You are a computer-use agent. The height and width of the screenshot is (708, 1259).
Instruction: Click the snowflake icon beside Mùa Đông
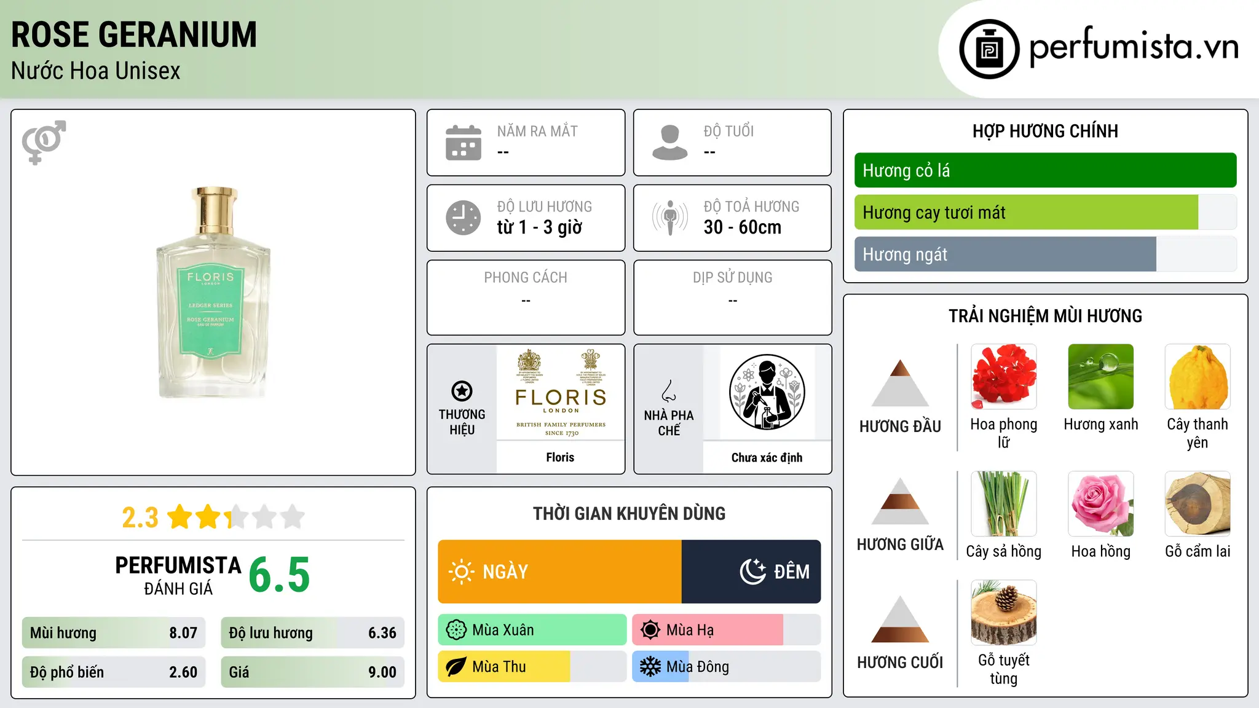tap(650, 667)
